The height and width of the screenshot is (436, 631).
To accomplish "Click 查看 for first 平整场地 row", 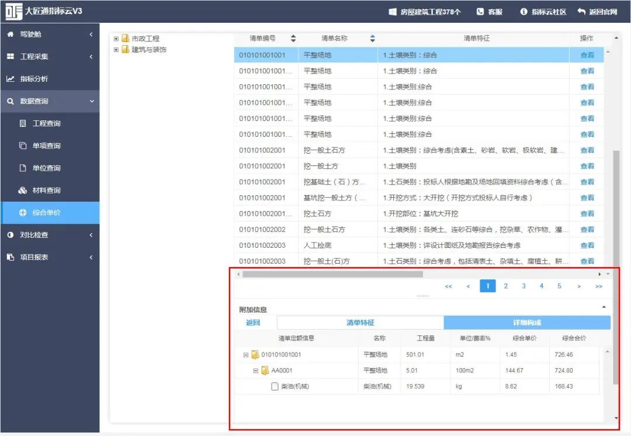I will pyautogui.click(x=587, y=55).
